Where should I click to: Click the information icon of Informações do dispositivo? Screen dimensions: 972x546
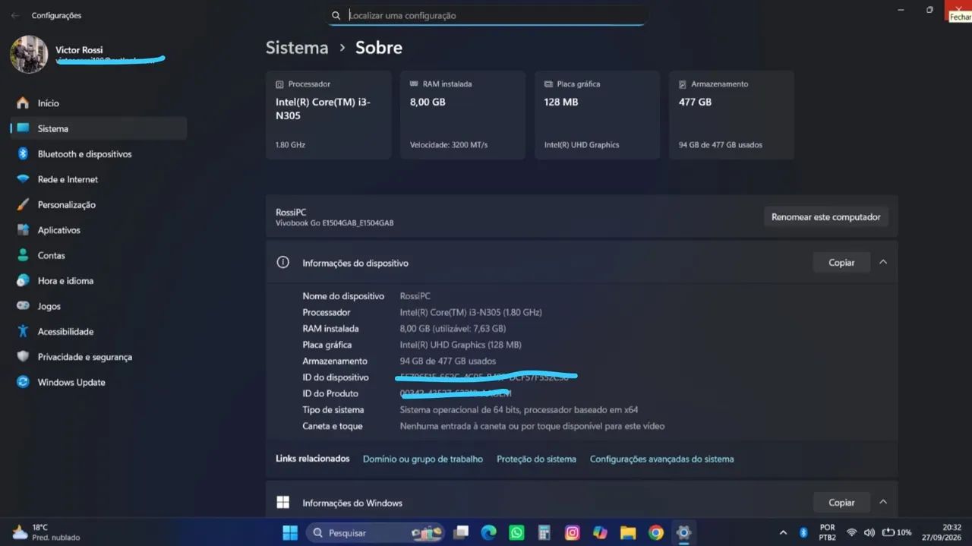tap(283, 262)
